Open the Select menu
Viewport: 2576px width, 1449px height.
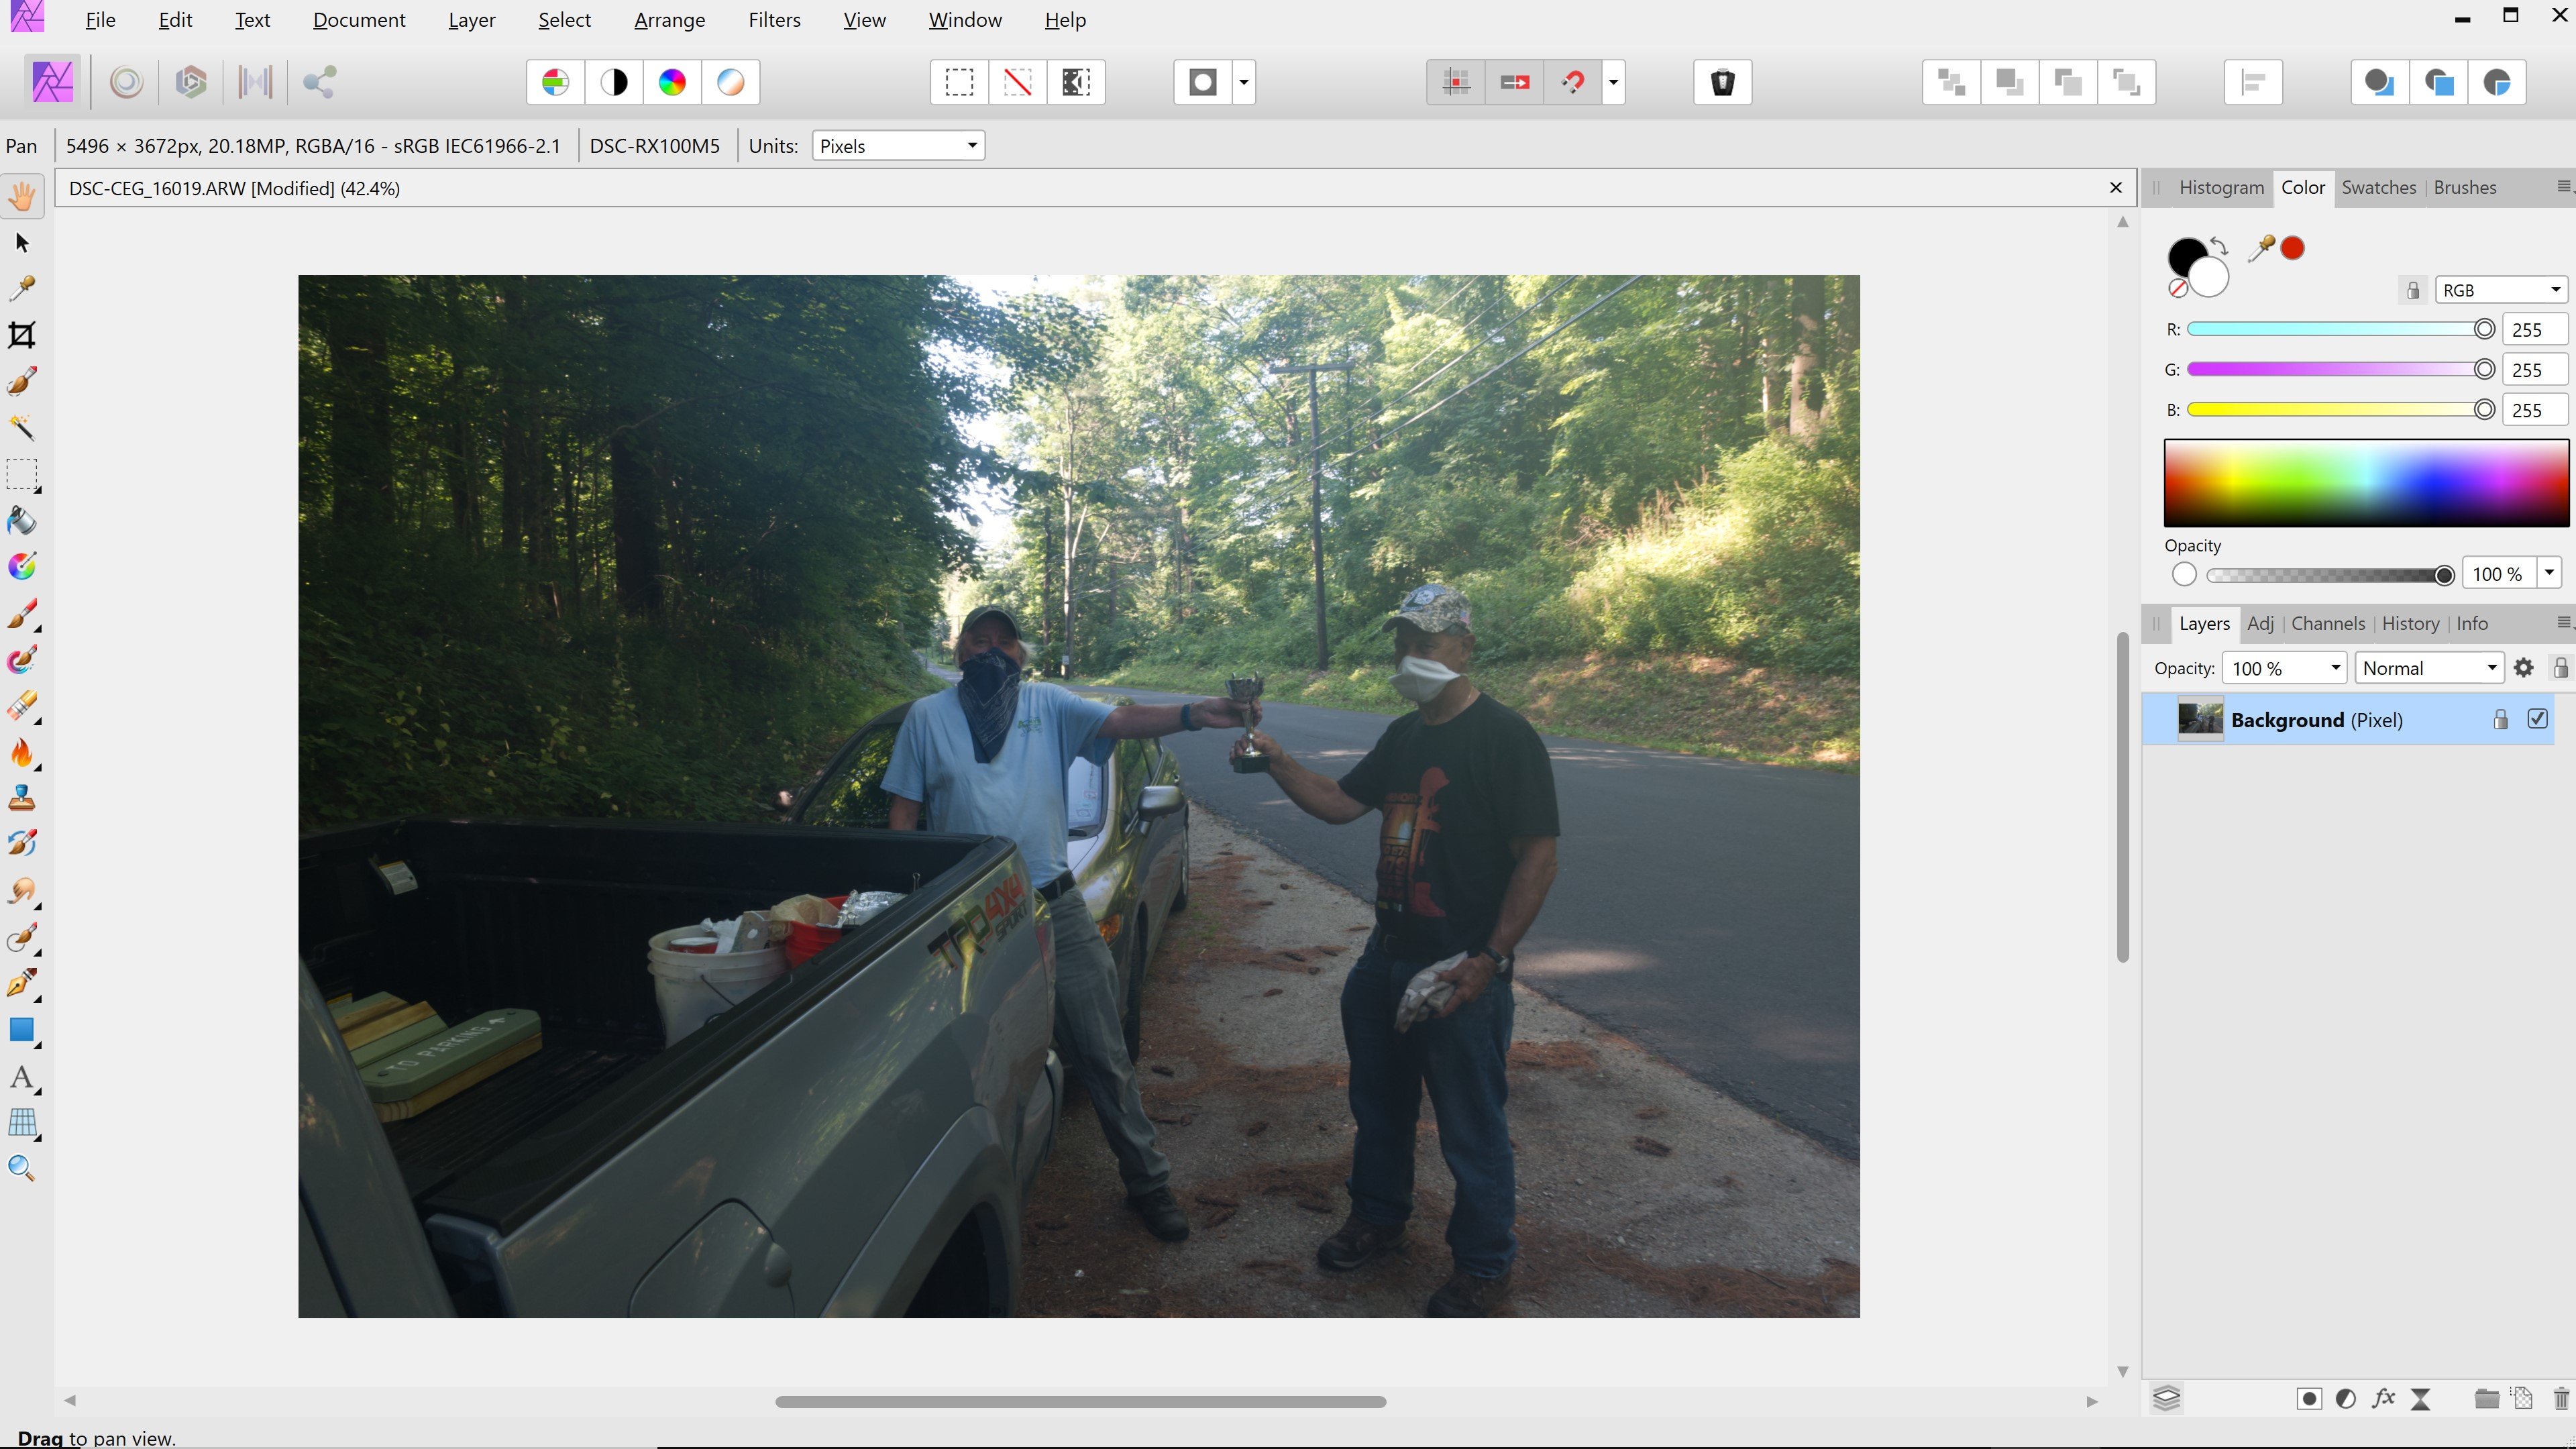(x=564, y=20)
